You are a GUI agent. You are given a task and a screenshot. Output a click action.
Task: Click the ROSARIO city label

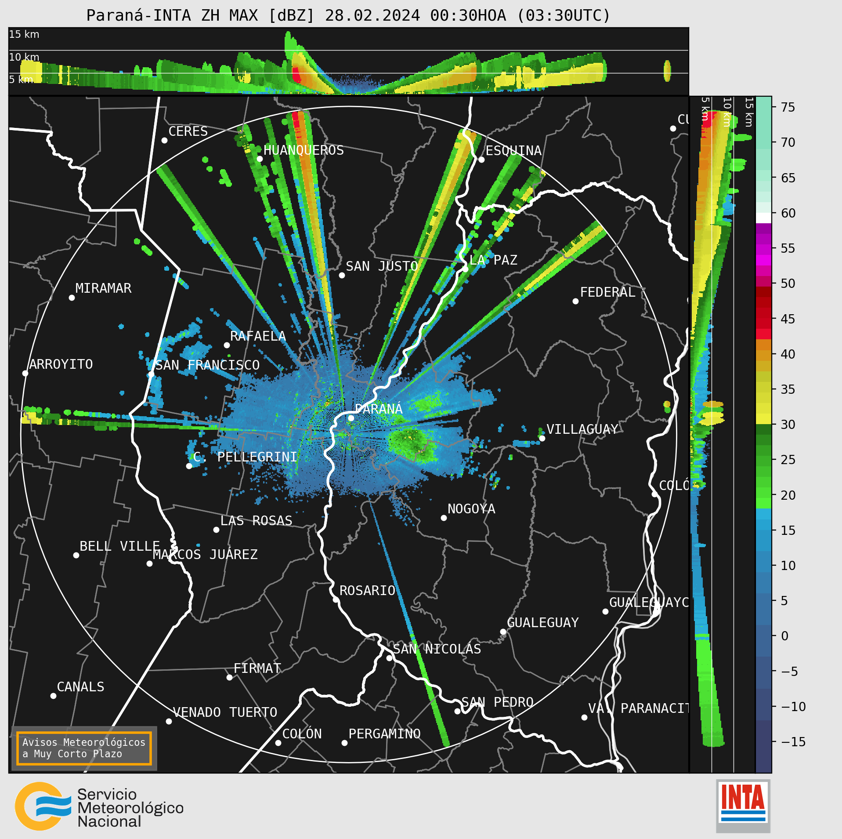(x=367, y=591)
